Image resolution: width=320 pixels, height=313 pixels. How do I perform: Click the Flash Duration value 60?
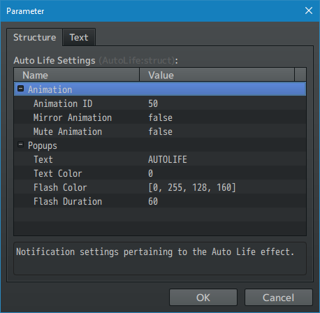(x=153, y=201)
